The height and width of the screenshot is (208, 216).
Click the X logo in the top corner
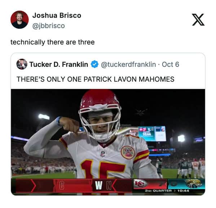coord(198,19)
